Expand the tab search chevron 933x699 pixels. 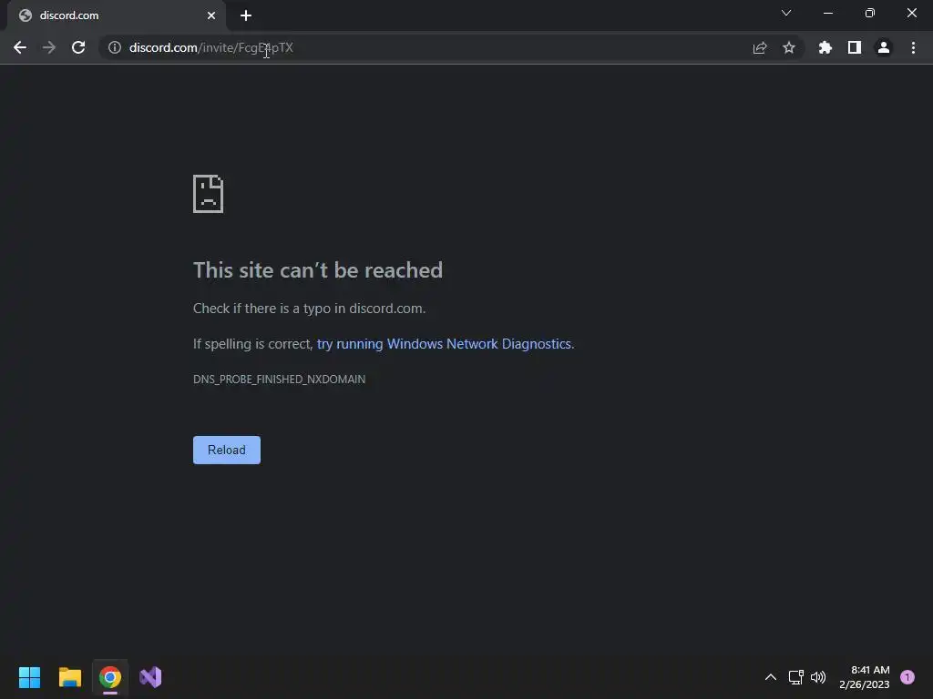point(786,13)
